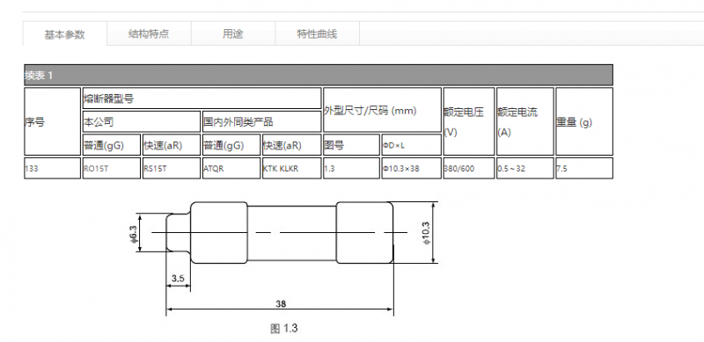
Task: Switch to the 结构特点 tab
Action: (149, 33)
